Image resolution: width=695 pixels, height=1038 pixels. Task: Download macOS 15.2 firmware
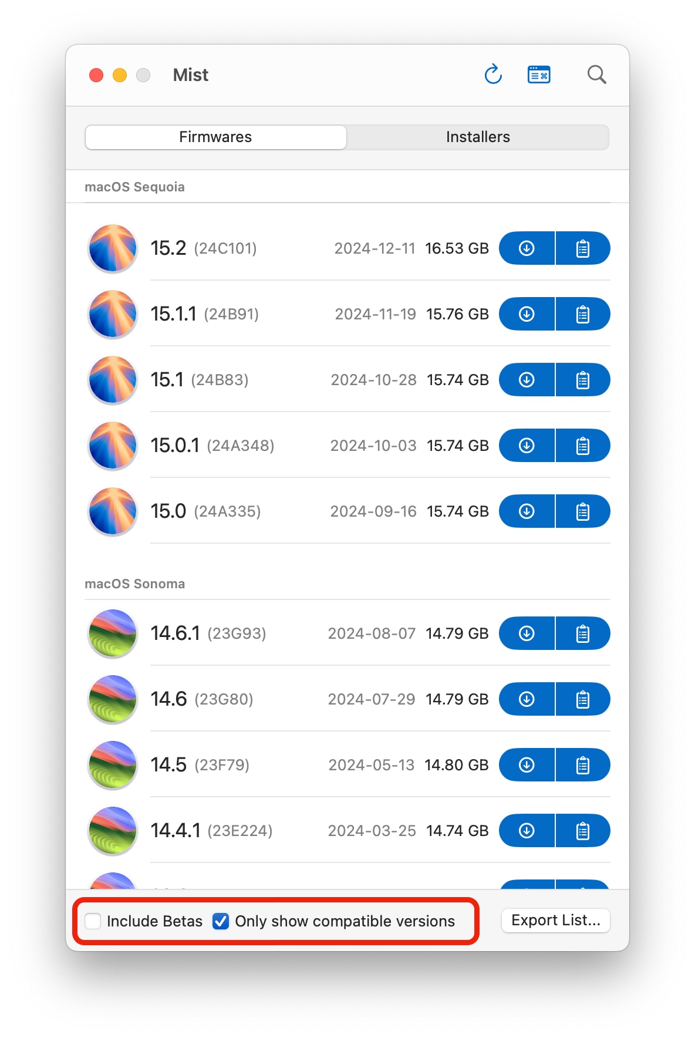coord(527,248)
